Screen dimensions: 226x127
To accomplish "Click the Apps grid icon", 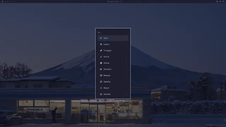I will click(101, 38).
